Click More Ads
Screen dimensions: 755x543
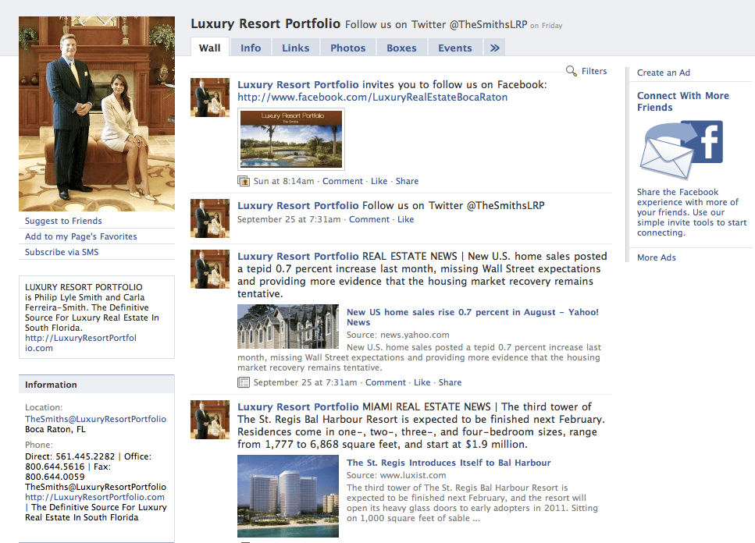[657, 257]
